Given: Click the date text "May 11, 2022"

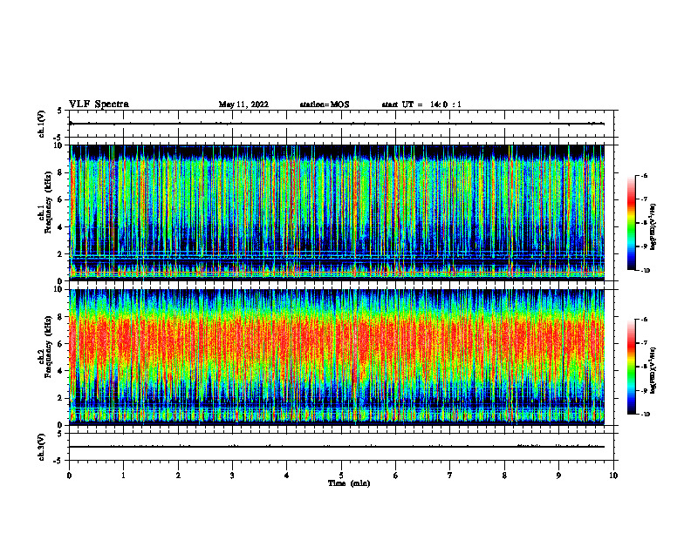Looking at the screenshot, I should tap(243, 105).
